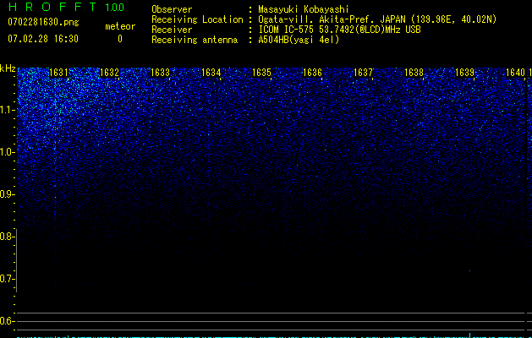
Task: Click the version number 1.0.0
Action: [x=115, y=8]
